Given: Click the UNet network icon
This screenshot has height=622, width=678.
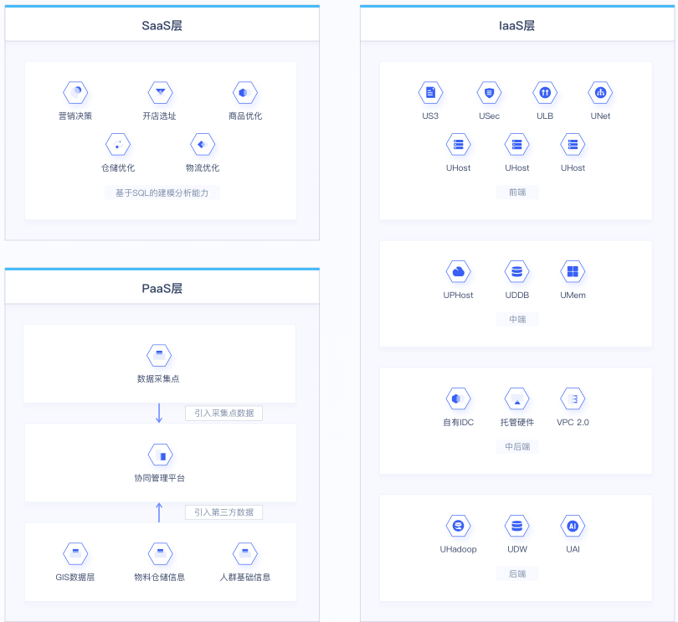Looking at the screenshot, I should tap(600, 92).
